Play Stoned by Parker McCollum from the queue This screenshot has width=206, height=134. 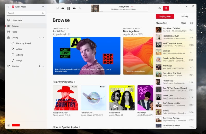click(x=175, y=112)
